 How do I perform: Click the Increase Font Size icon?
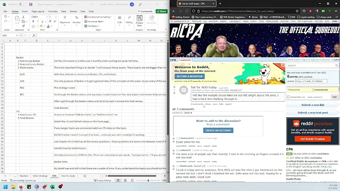tap(51, 21)
